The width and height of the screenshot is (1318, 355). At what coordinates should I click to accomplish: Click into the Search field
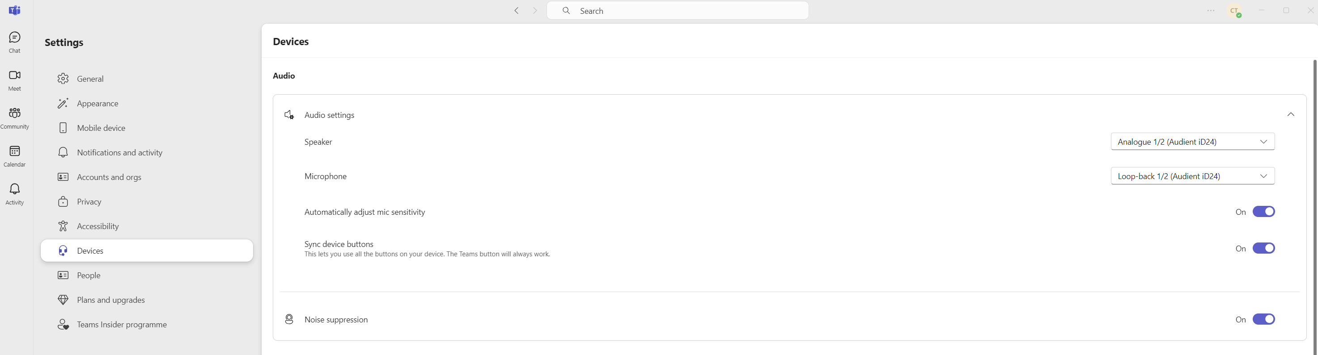point(678,11)
